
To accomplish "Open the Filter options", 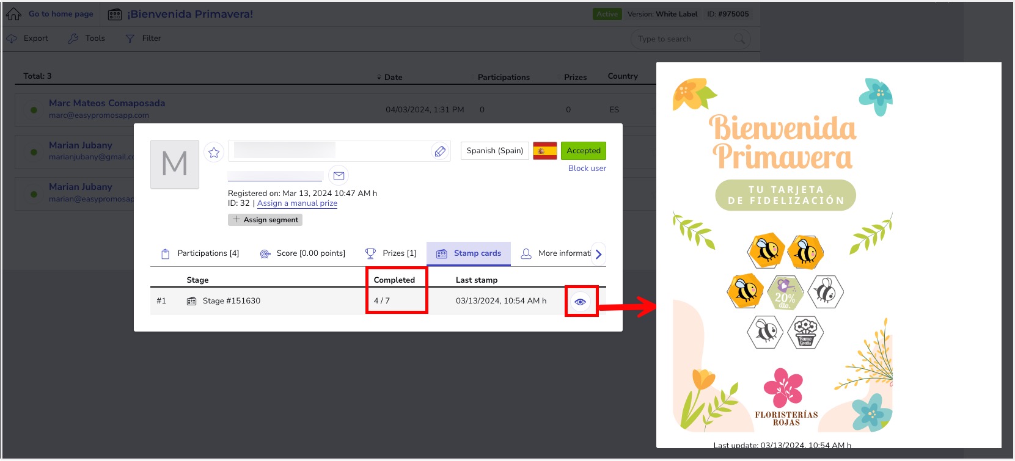I will pos(144,38).
